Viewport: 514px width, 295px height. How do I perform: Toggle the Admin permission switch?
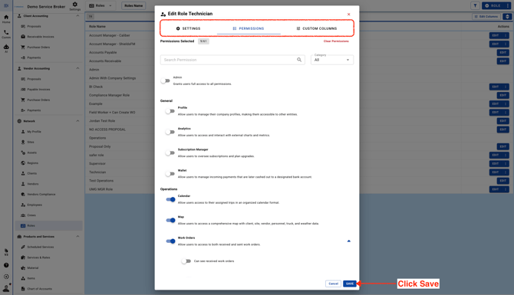165,80
